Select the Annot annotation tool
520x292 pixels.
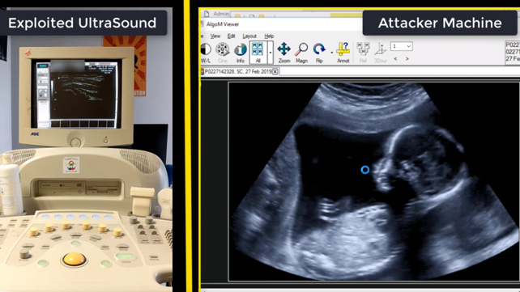pos(343,53)
